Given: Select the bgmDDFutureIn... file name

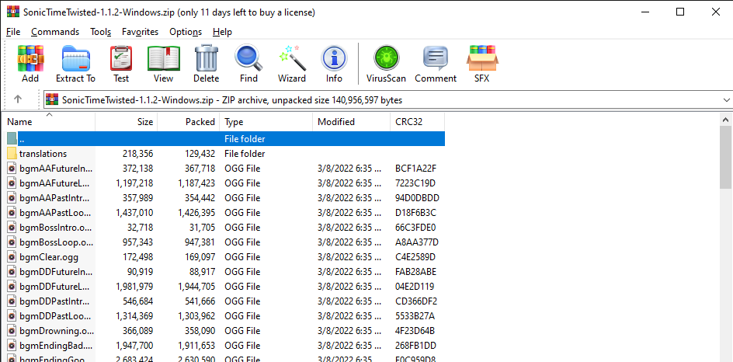Looking at the screenshot, I should coord(56,272).
